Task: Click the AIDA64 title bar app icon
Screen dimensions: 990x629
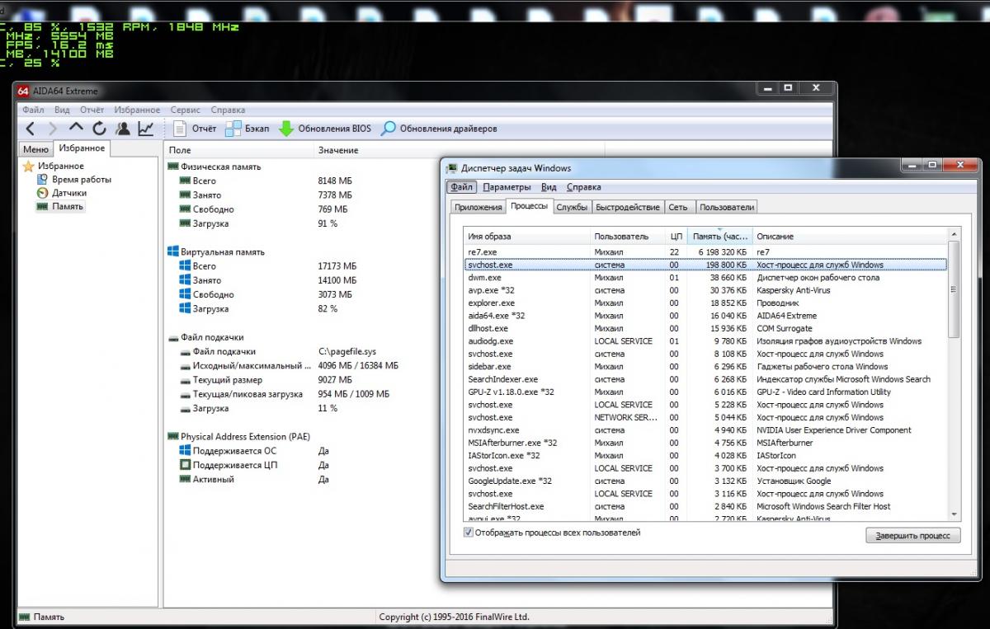Action: [23, 91]
